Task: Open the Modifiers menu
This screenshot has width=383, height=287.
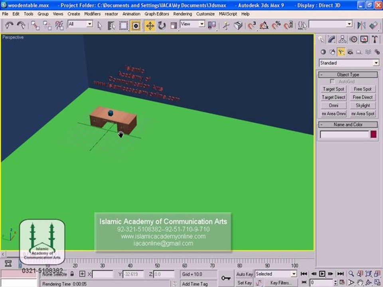Action: [x=92, y=14]
